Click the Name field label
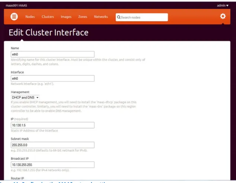 tap(15, 48)
